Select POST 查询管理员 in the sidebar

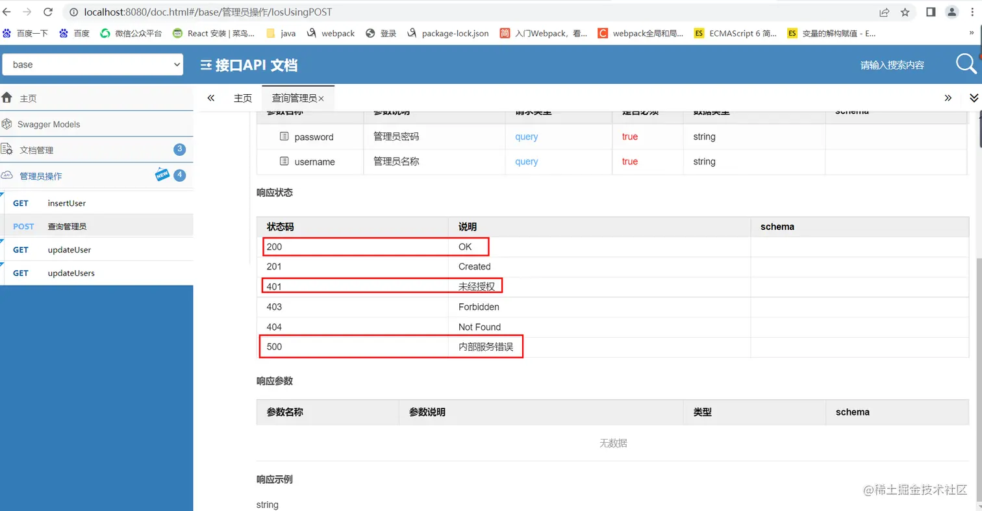tap(71, 226)
